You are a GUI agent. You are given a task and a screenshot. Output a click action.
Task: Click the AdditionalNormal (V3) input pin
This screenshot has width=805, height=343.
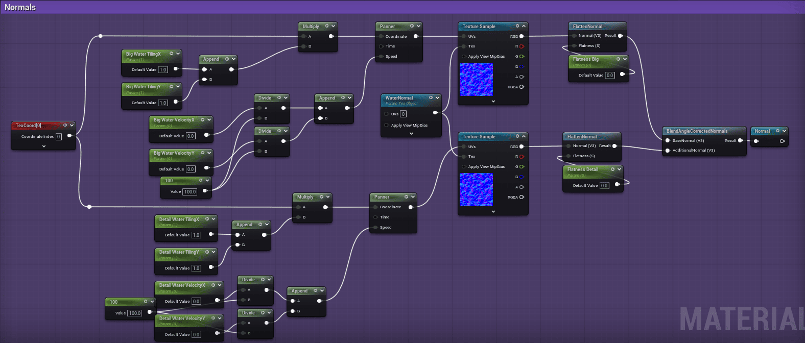point(668,151)
